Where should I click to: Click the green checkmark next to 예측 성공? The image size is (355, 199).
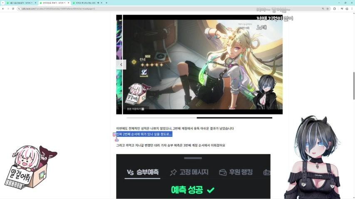click(211, 190)
